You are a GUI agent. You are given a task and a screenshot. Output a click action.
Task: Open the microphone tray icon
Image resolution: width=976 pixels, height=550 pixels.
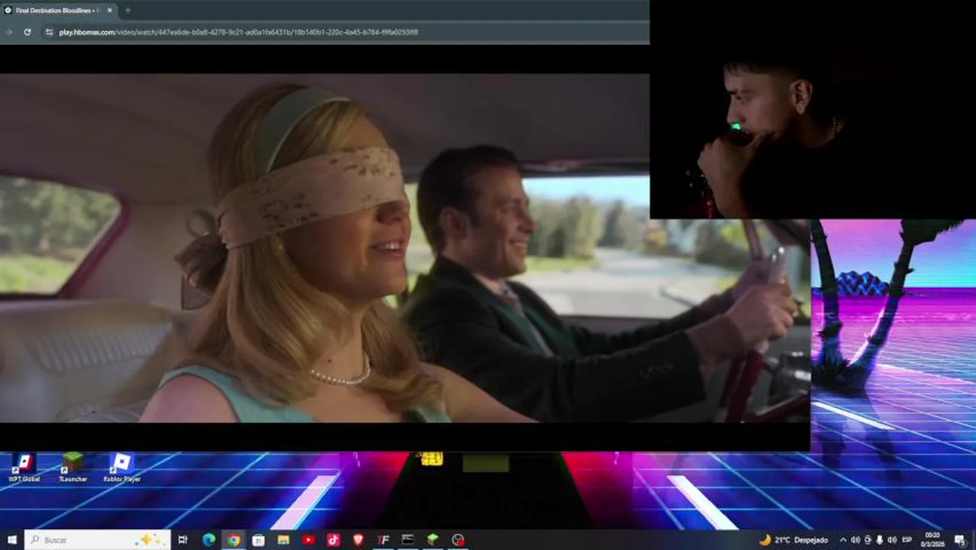[x=880, y=539]
